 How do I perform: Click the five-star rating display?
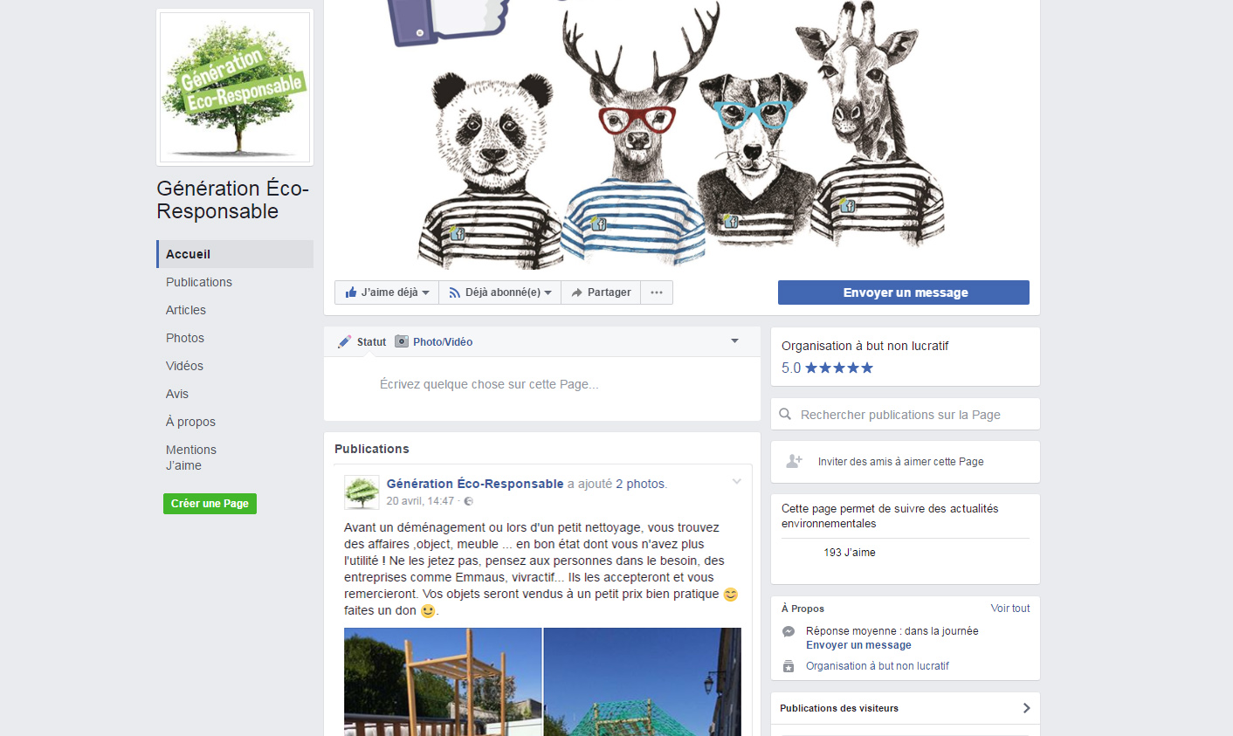(x=838, y=368)
